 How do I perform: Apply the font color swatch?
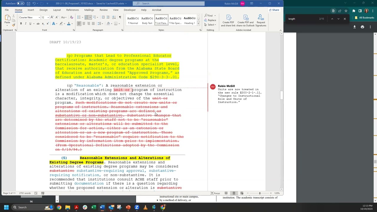pyautogui.click(x=69, y=24)
